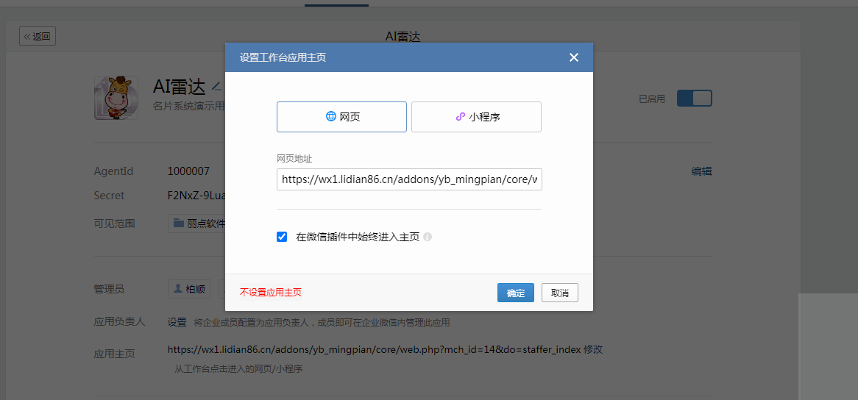Click the 设置工作台应用主页 dialog title

(283, 57)
